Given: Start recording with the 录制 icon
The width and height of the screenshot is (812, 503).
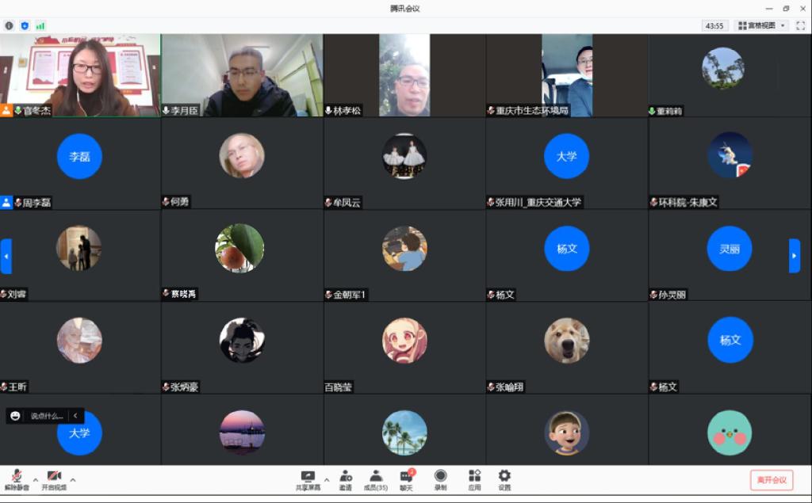Looking at the screenshot, I should pos(440,478).
